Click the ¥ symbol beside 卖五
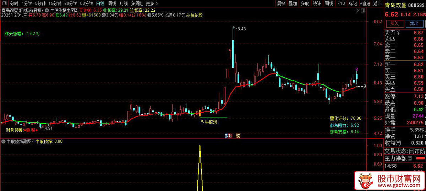 [398, 33]
